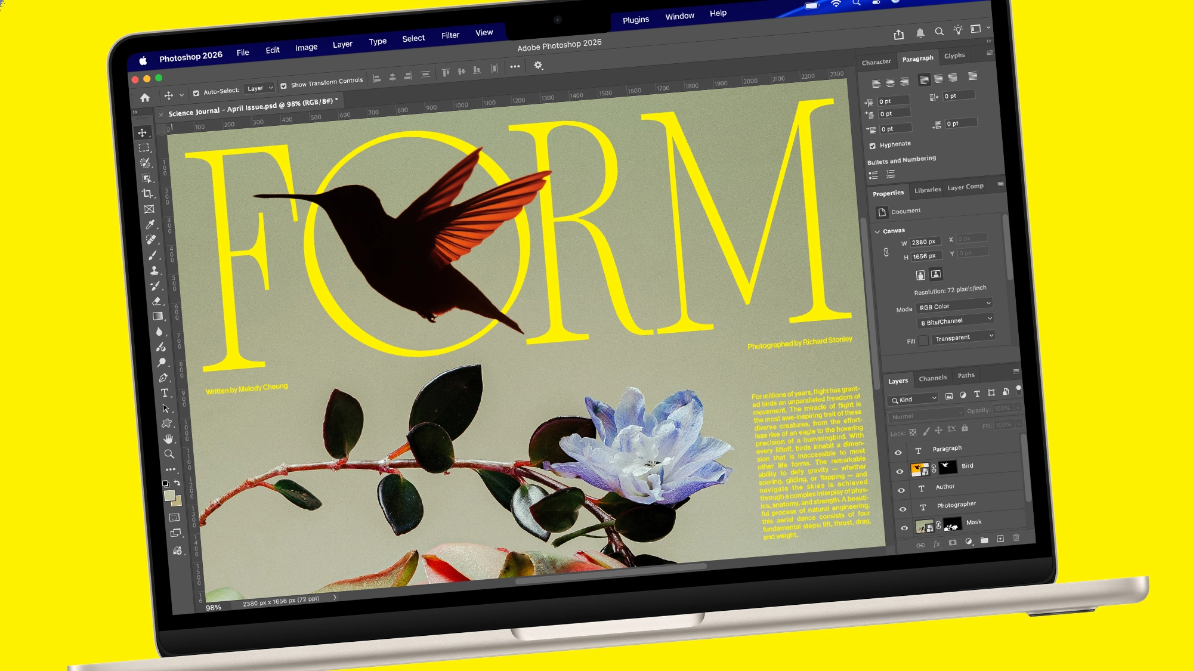
Task: Select the Move tool in toolbar
Action: click(x=142, y=132)
